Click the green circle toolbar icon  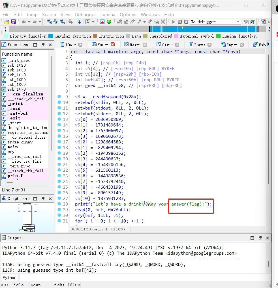click(x=109, y=22)
